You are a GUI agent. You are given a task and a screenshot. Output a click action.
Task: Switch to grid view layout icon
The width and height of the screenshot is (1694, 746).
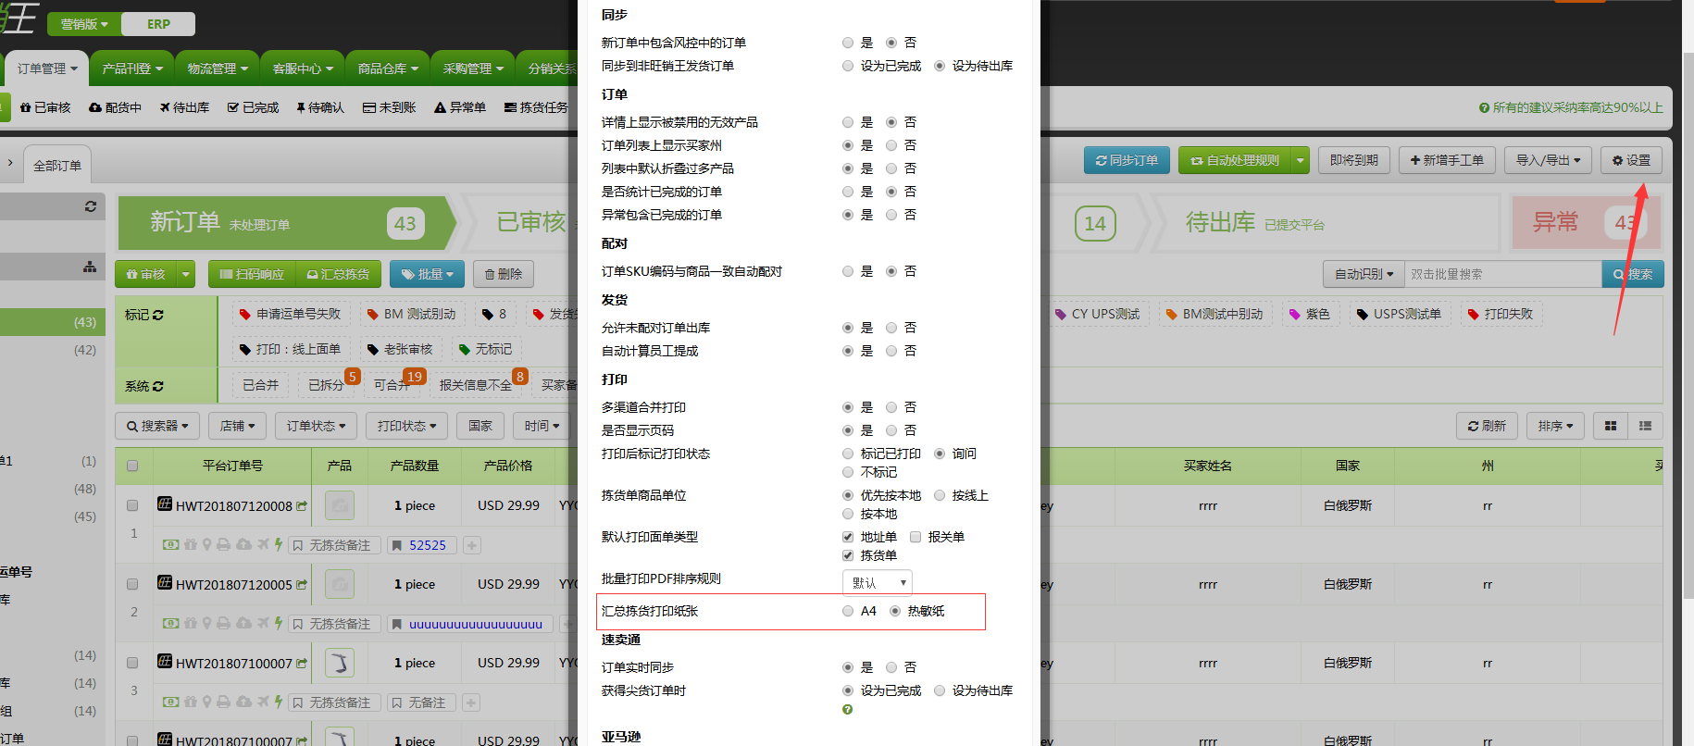(x=1611, y=426)
